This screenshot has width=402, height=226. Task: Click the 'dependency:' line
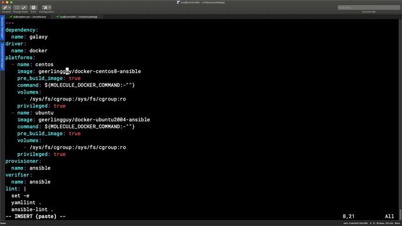tap(22, 30)
